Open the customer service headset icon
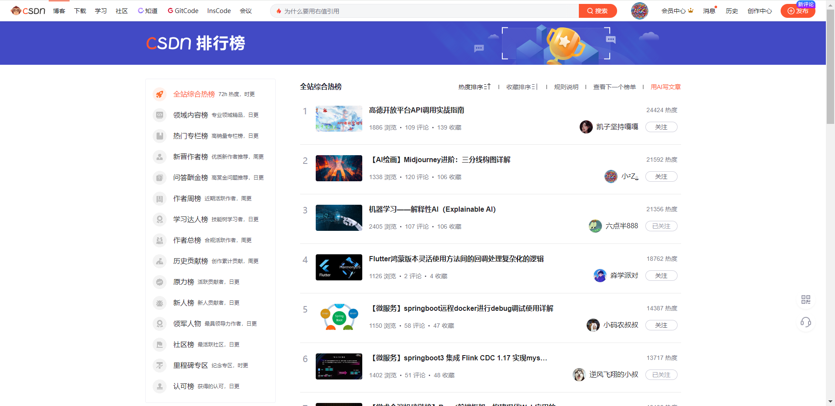Viewport: 835px width, 406px height. 805,322
